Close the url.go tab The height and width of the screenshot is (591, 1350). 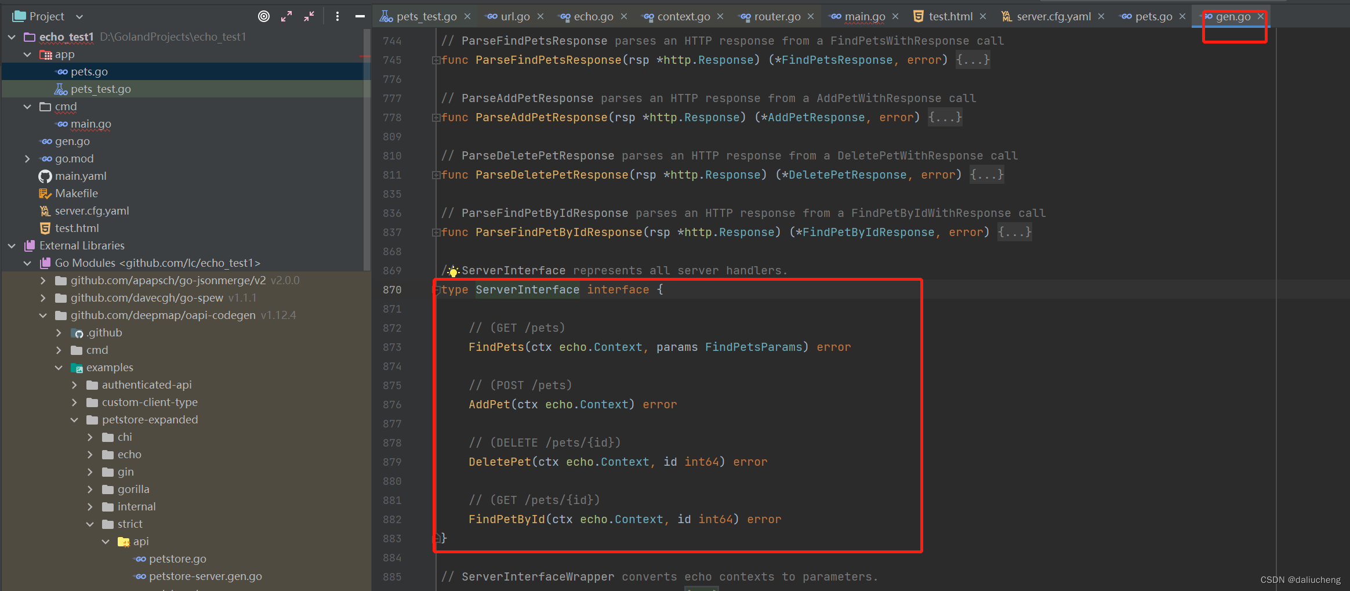(540, 17)
